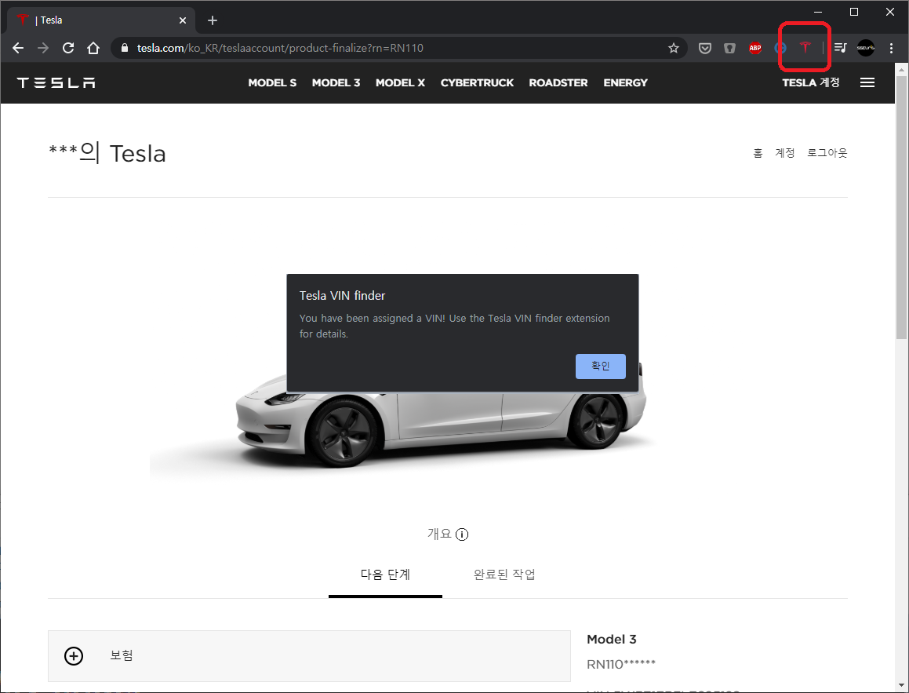
Task: Open a new browser tab
Action: [213, 20]
